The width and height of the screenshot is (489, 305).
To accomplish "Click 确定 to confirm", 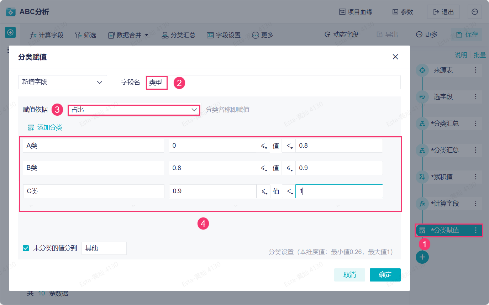I will pyautogui.click(x=385, y=275).
